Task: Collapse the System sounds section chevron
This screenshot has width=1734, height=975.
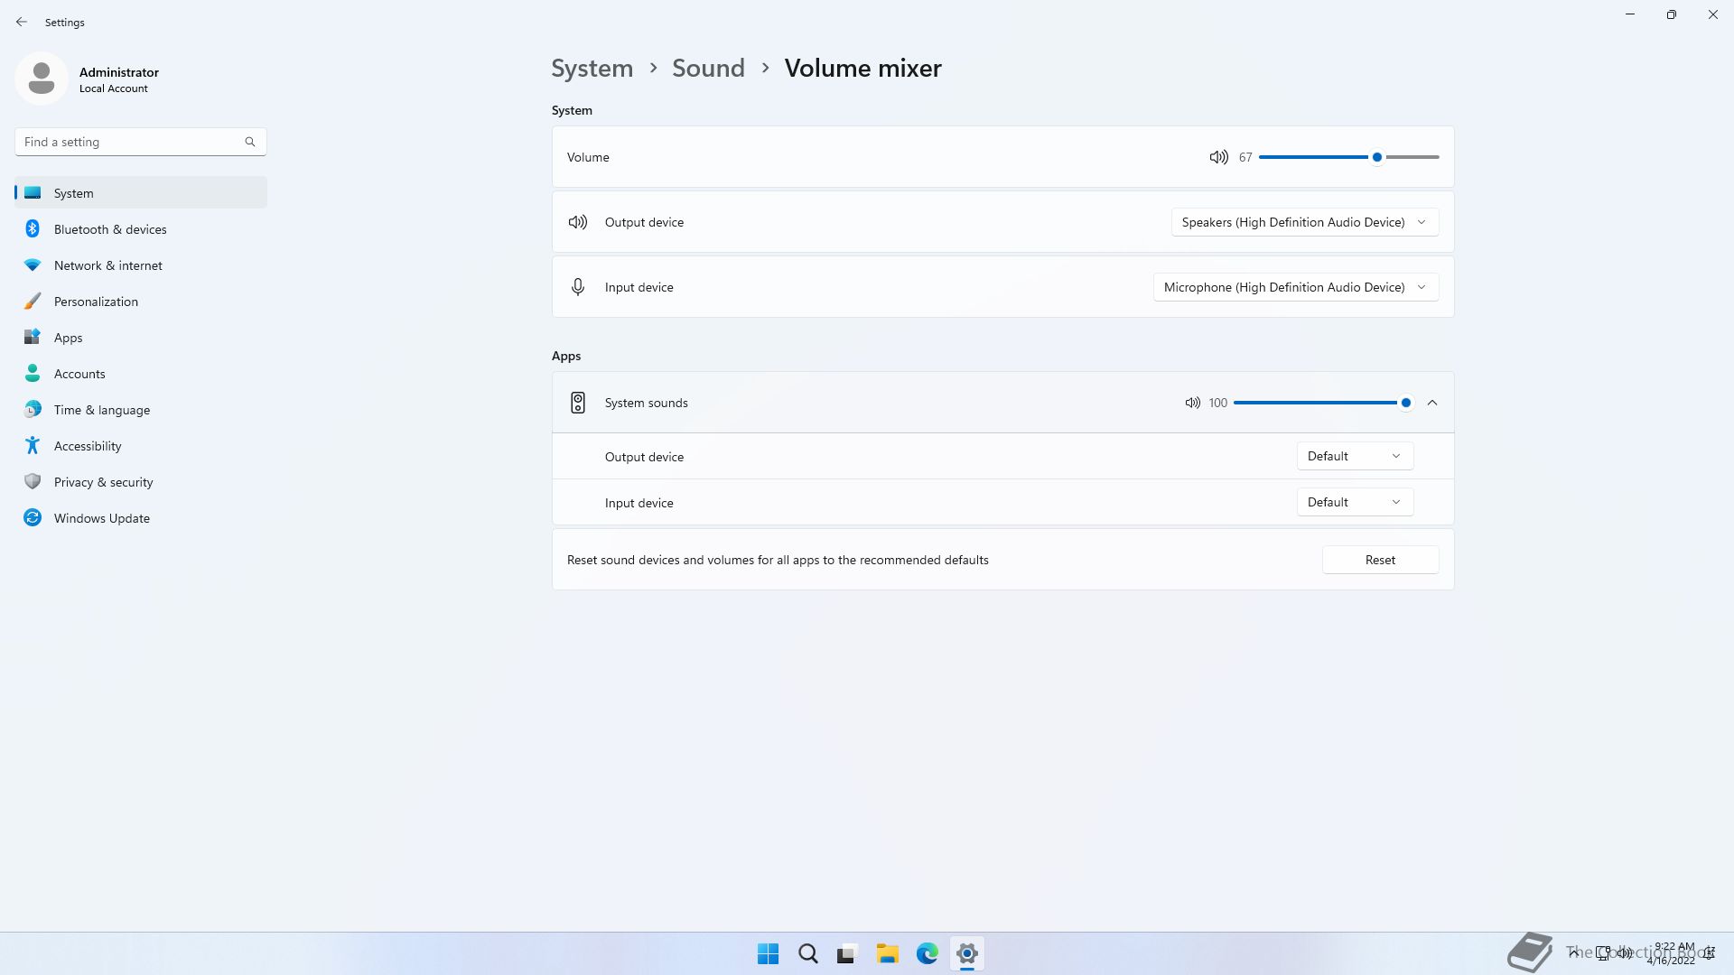Action: [1432, 403]
